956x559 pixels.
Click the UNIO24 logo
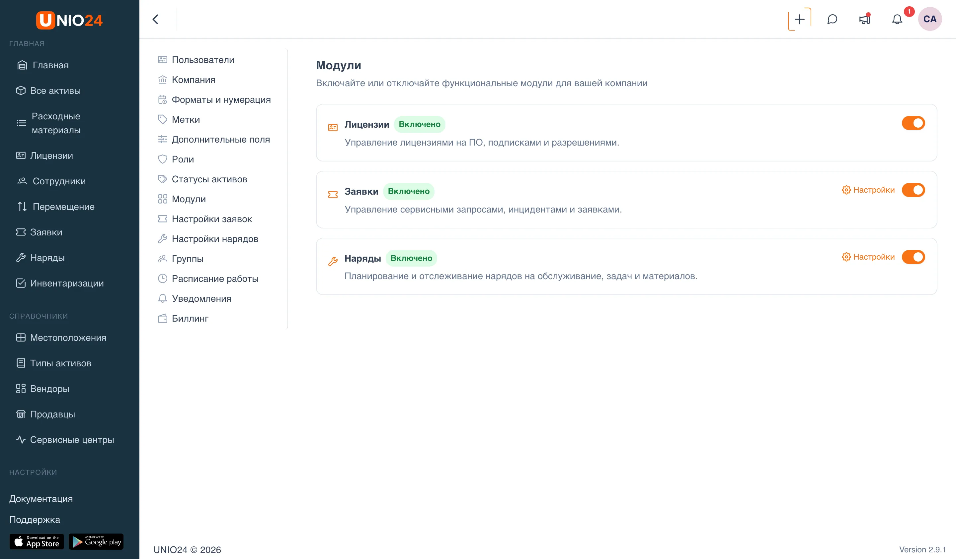click(x=69, y=20)
